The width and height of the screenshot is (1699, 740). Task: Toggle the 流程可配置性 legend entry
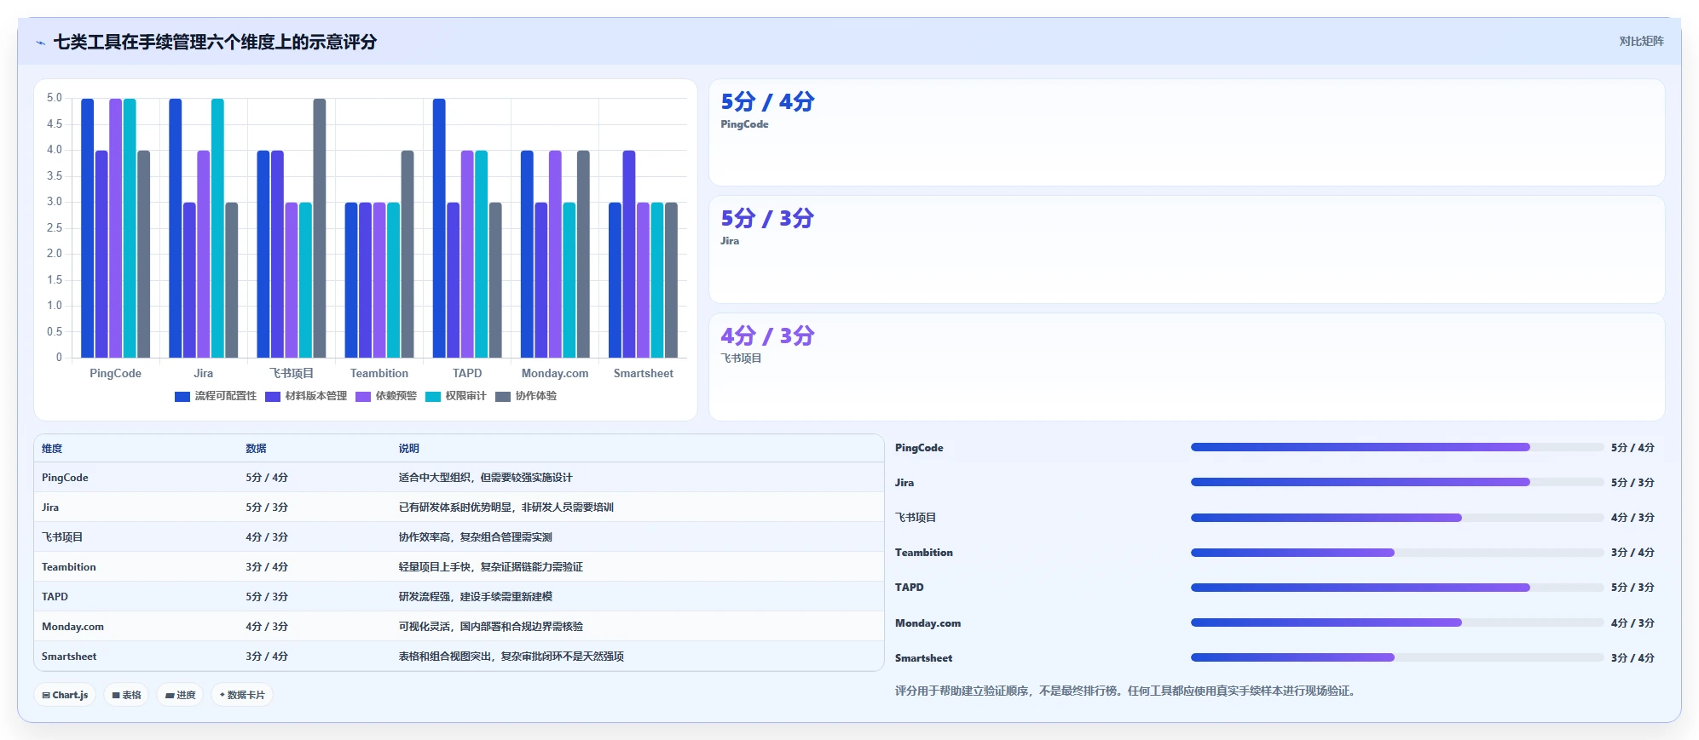click(x=216, y=396)
